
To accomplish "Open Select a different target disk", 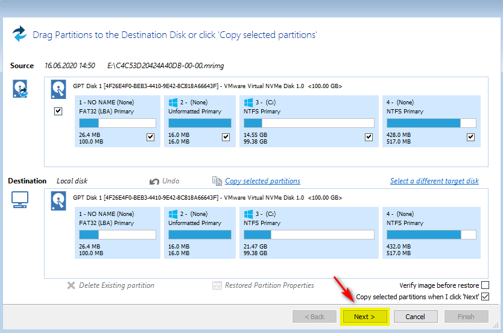I will click(x=434, y=181).
